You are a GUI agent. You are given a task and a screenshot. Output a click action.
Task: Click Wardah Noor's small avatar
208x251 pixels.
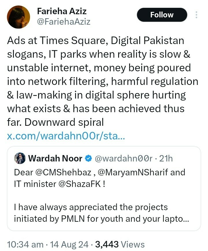(20, 158)
